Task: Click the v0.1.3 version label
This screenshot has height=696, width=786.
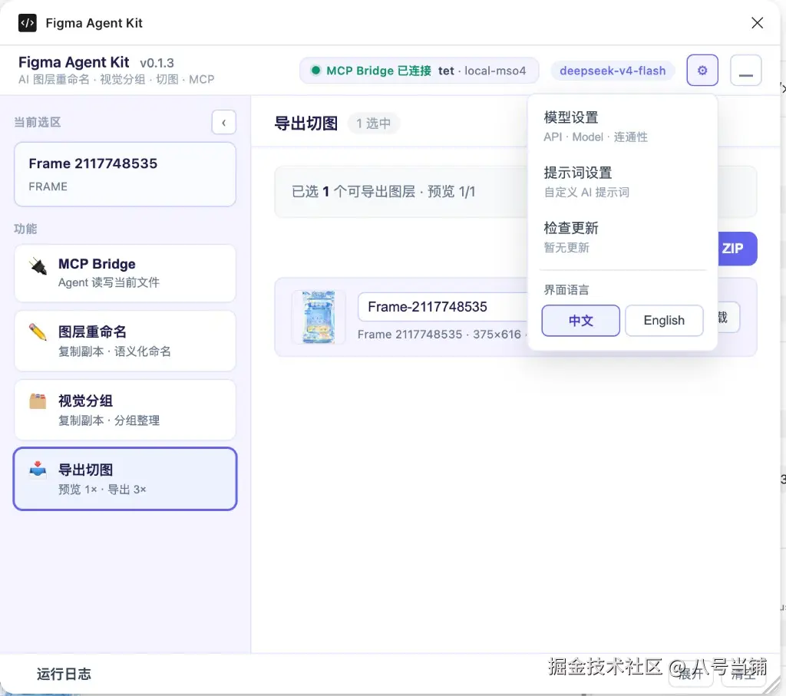Action: [x=157, y=63]
